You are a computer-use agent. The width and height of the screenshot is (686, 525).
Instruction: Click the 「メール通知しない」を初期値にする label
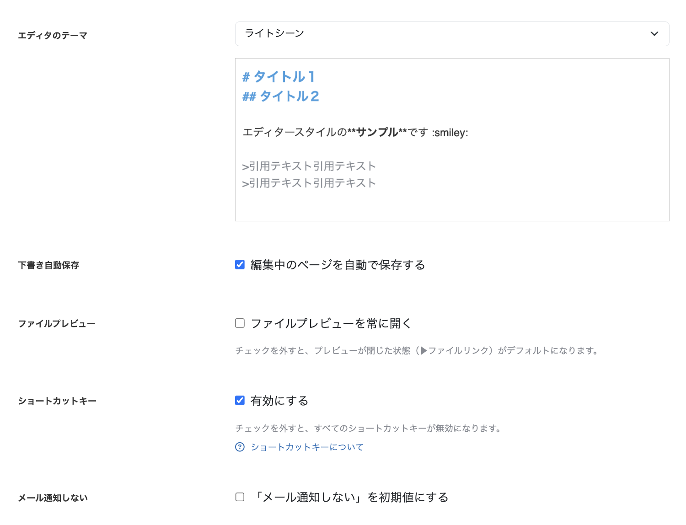tap(351, 497)
